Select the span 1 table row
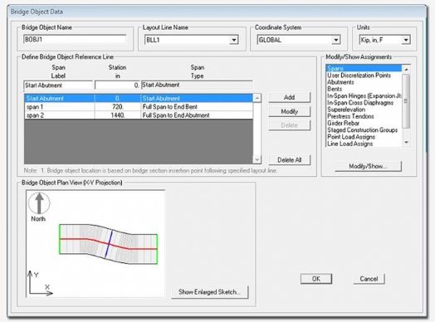 tap(139, 107)
